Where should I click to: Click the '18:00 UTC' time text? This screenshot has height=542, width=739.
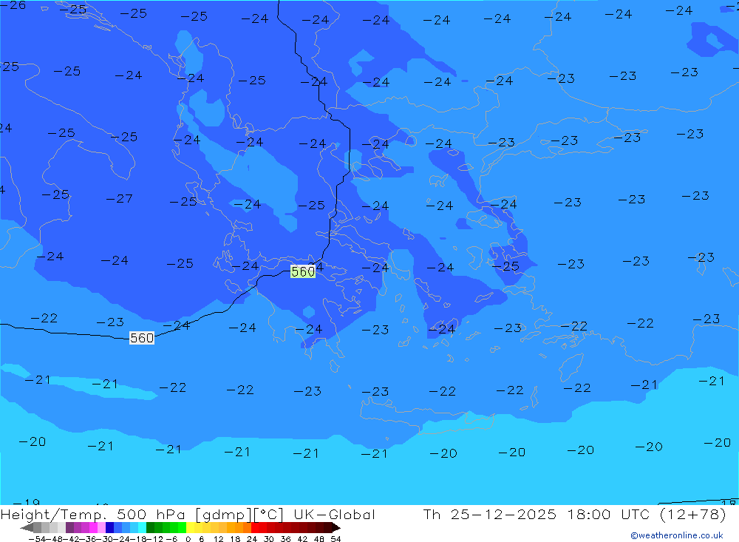point(608,514)
